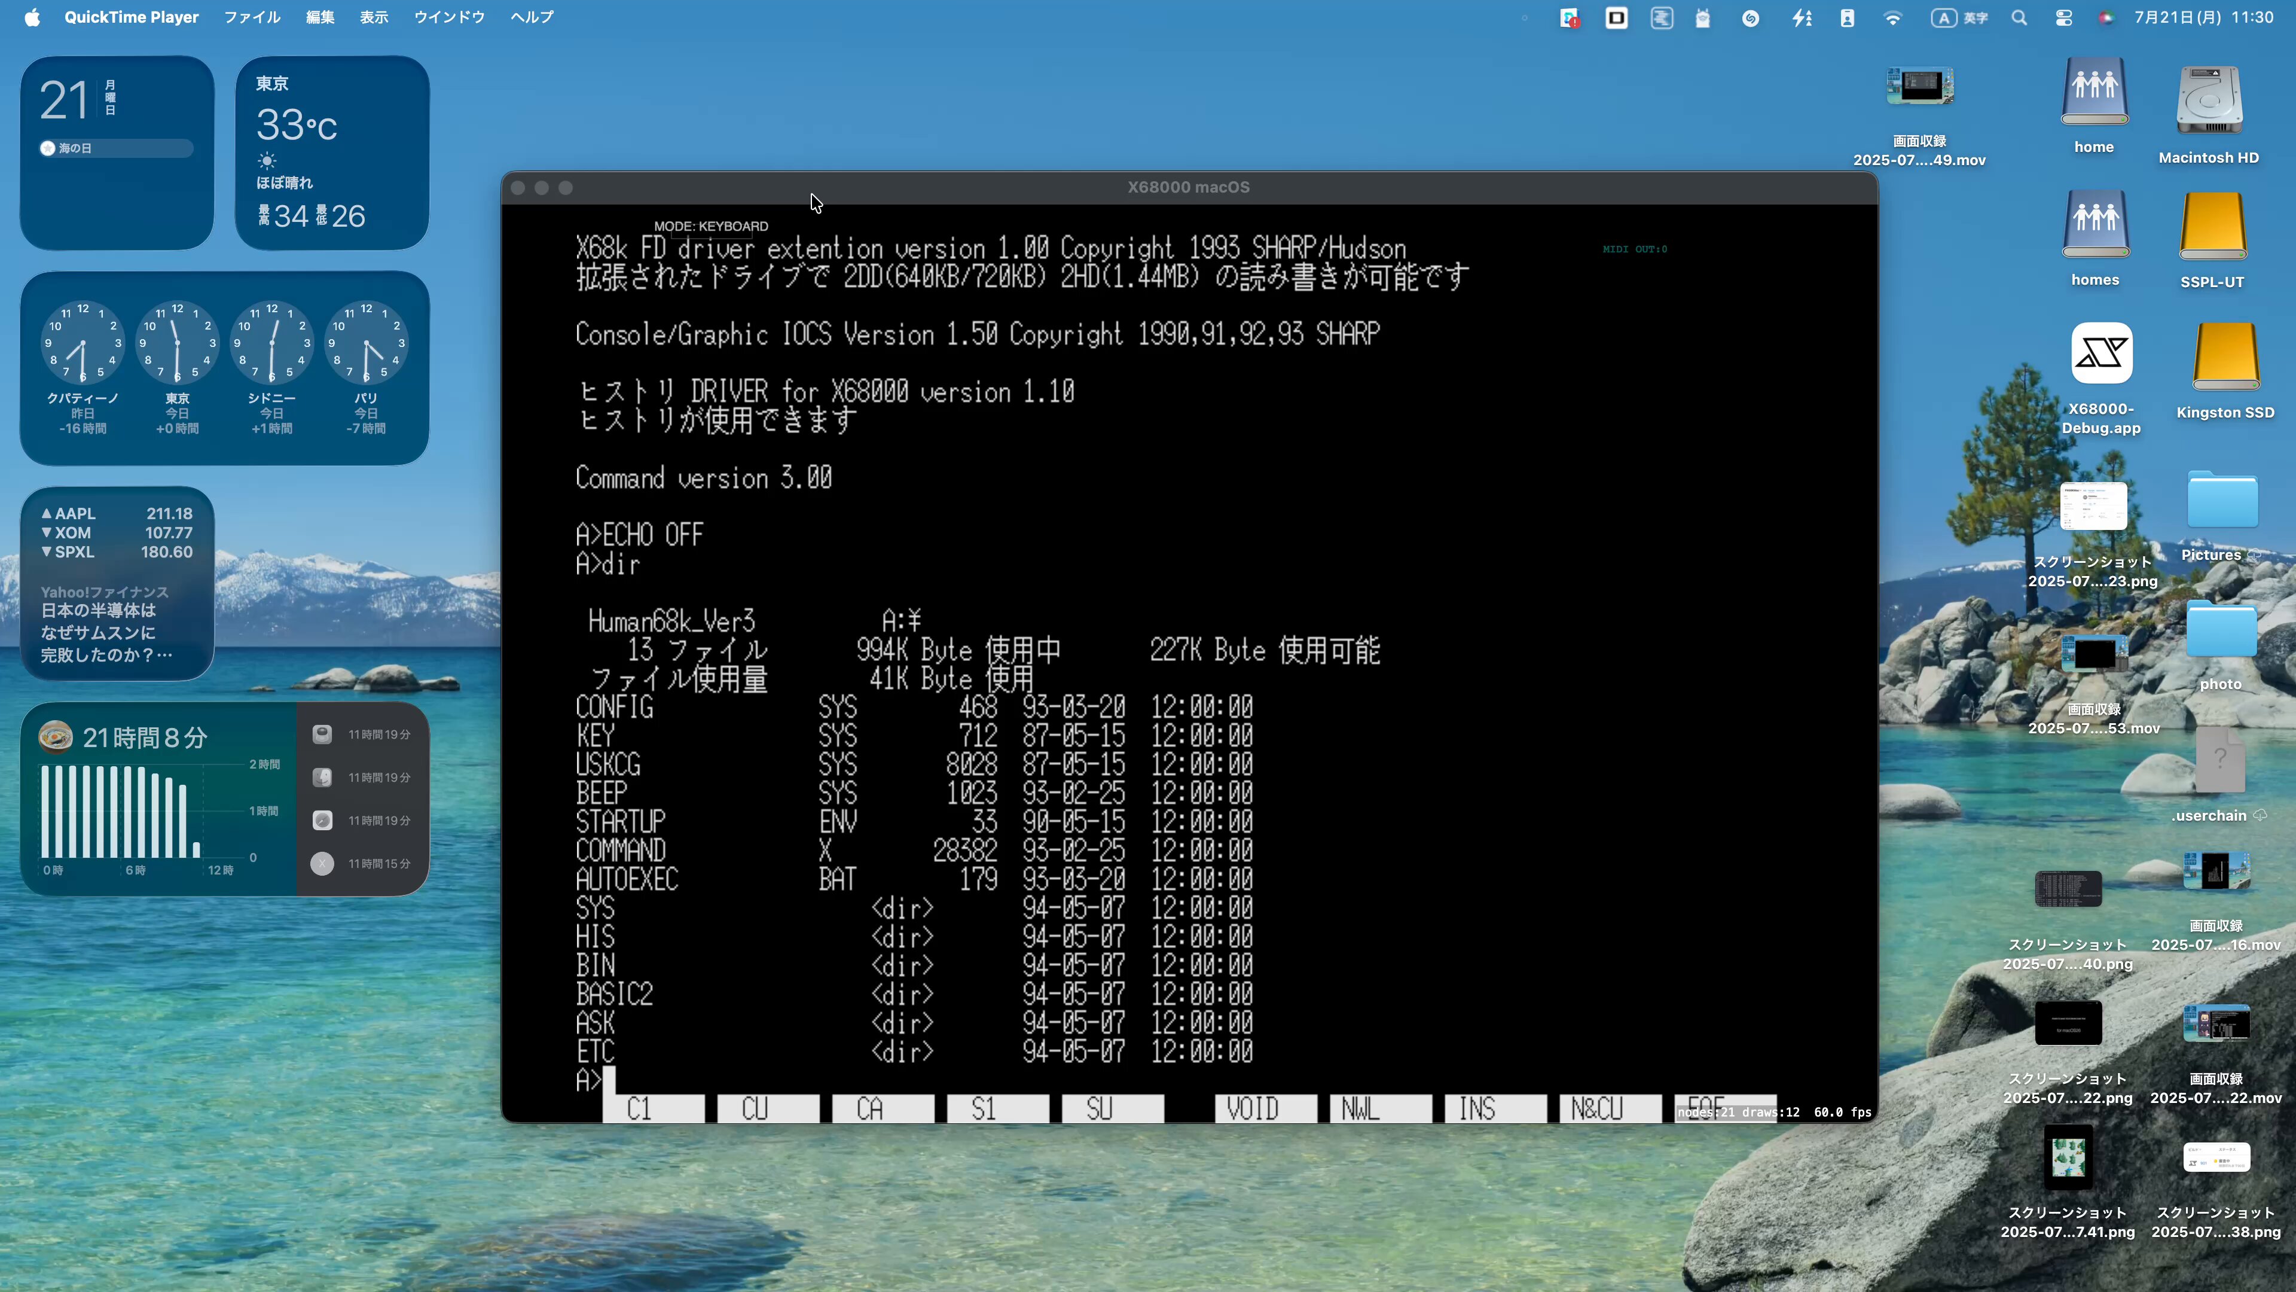Switch input source via 英字 indicator
Viewport: 2296px width, 1292px height.
1959,18
